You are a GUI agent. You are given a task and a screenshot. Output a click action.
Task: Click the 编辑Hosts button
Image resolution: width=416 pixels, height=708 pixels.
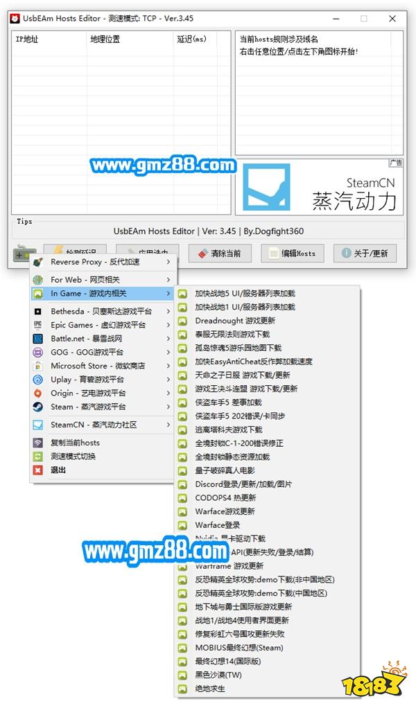292,254
